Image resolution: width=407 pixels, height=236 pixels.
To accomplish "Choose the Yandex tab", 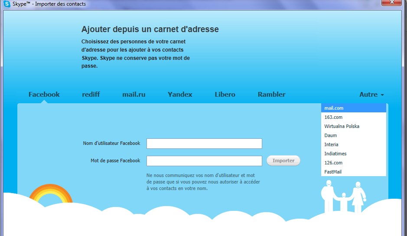I will click(x=180, y=94).
